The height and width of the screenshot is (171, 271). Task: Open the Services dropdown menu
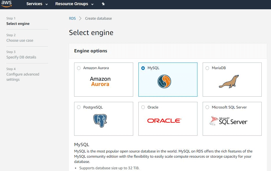[37, 4]
